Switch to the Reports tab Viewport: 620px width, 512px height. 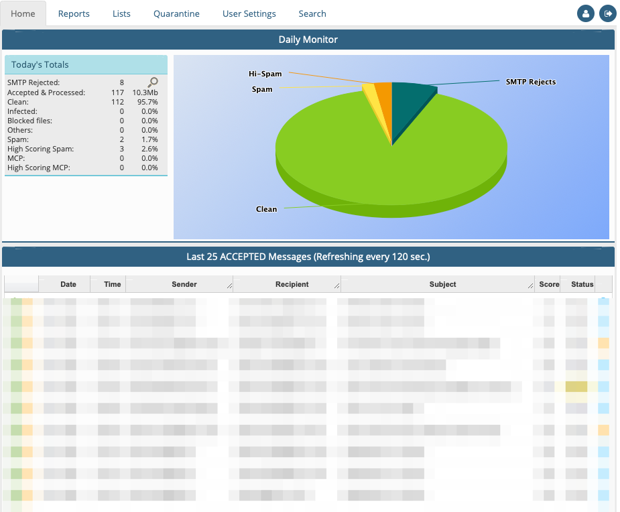point(74,13)
